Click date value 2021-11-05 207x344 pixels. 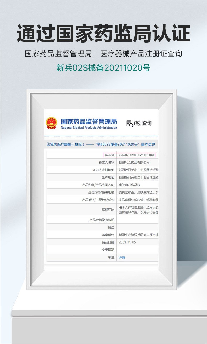127,242
